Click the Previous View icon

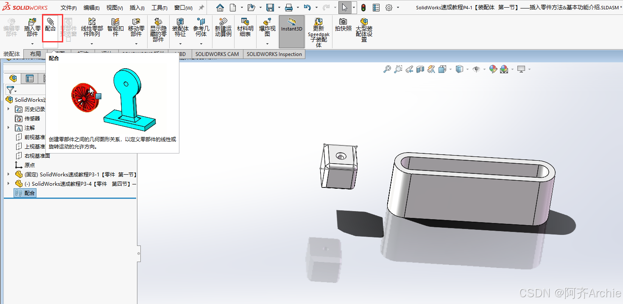point(409,69)
